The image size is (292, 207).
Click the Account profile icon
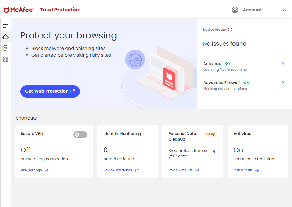(235, 10)
